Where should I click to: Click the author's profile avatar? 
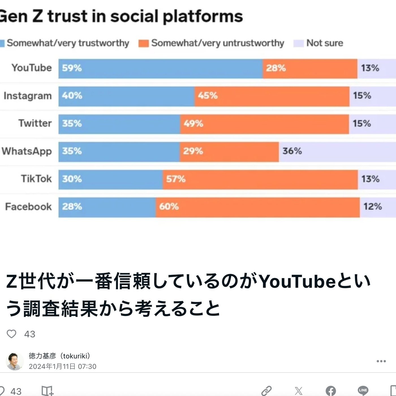[14, 361]
